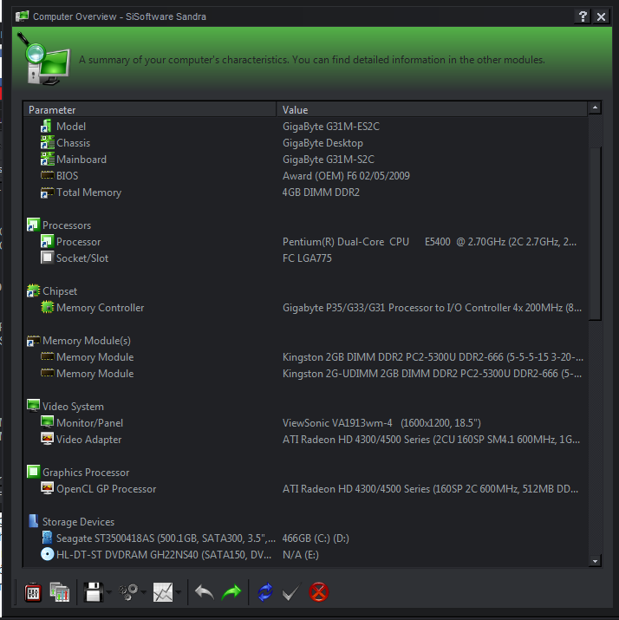Image resolution: width=619 pixels, height=620 pixels.
Task: Click the OpenCL GP Processor row icon
Action: (x=47, y=488)
